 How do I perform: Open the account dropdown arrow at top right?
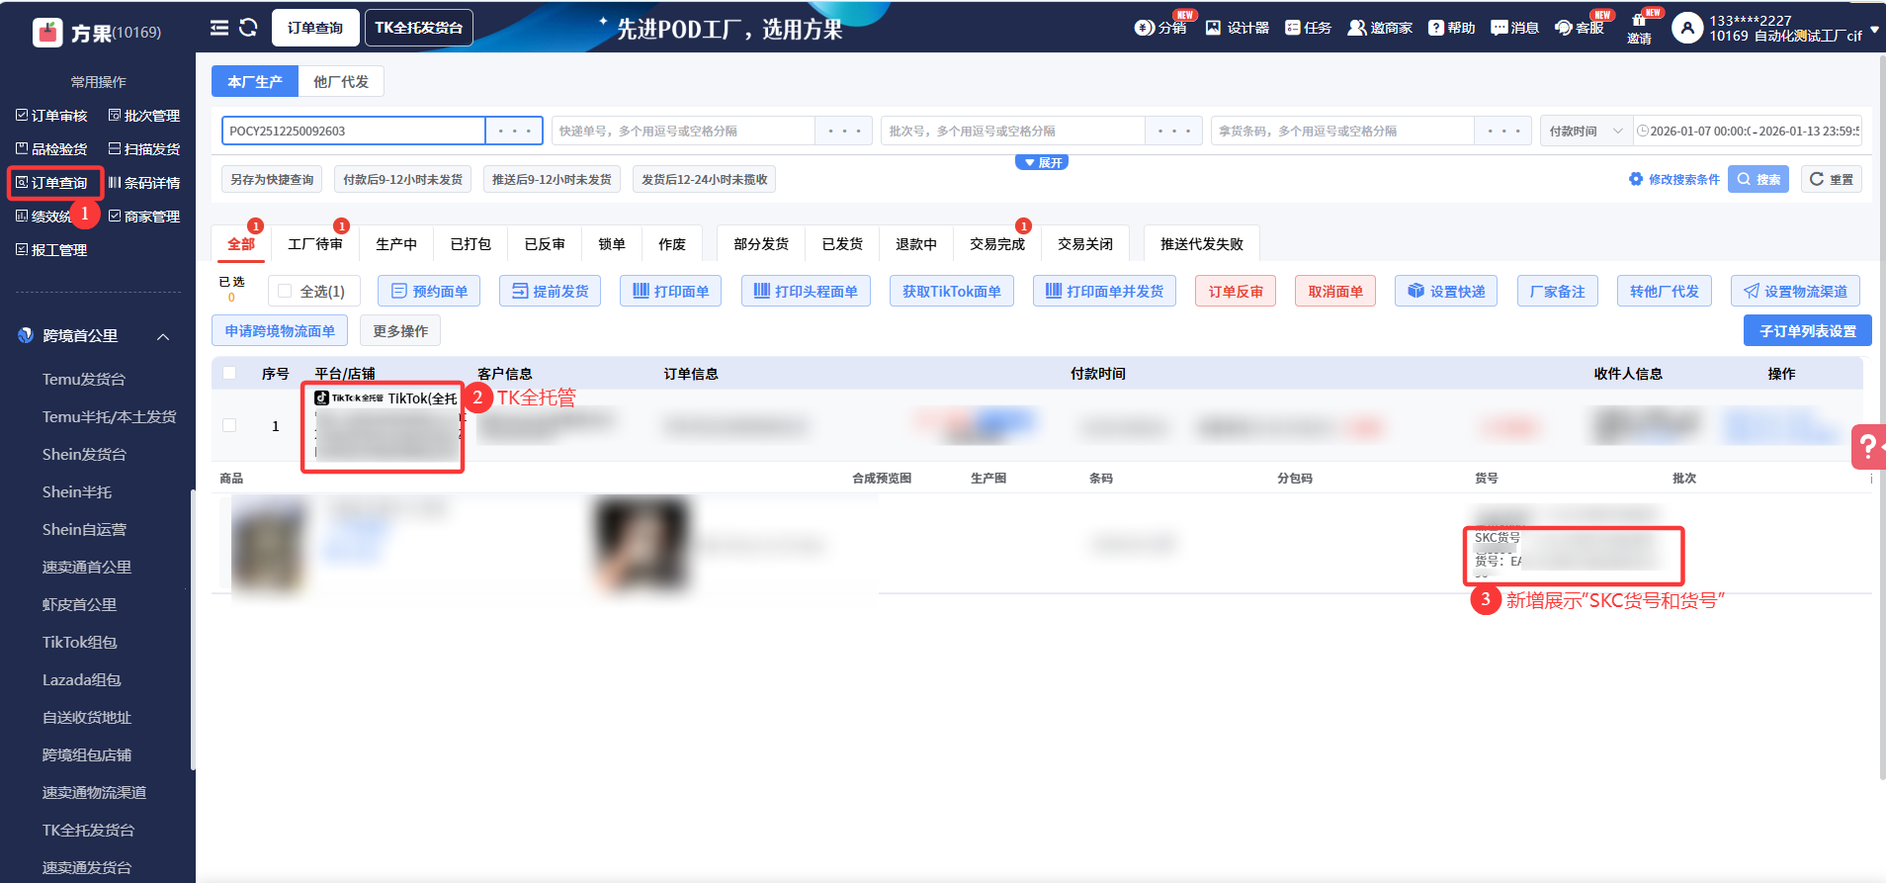(x=1874, y=30)
